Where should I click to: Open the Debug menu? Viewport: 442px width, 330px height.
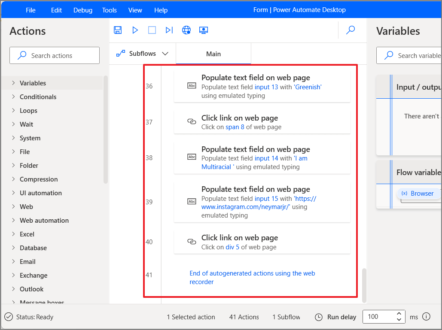[82, 10]
